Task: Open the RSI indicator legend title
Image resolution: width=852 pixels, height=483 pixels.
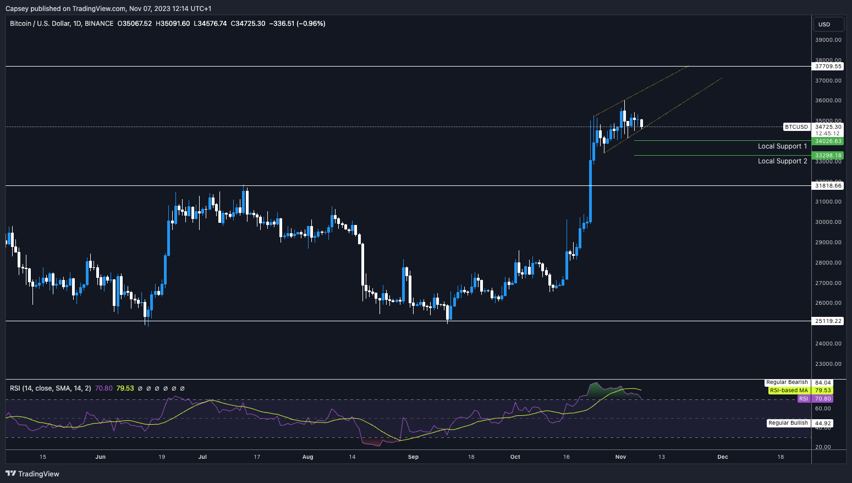Action: coord(50,388)
